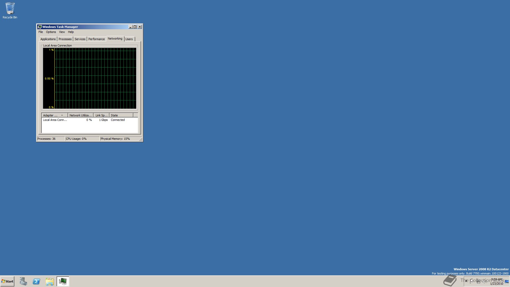The width and height of the screenshot is (510, 287).
Task: Open Windows Explorer from the taskbar
Action: (50, 281)
